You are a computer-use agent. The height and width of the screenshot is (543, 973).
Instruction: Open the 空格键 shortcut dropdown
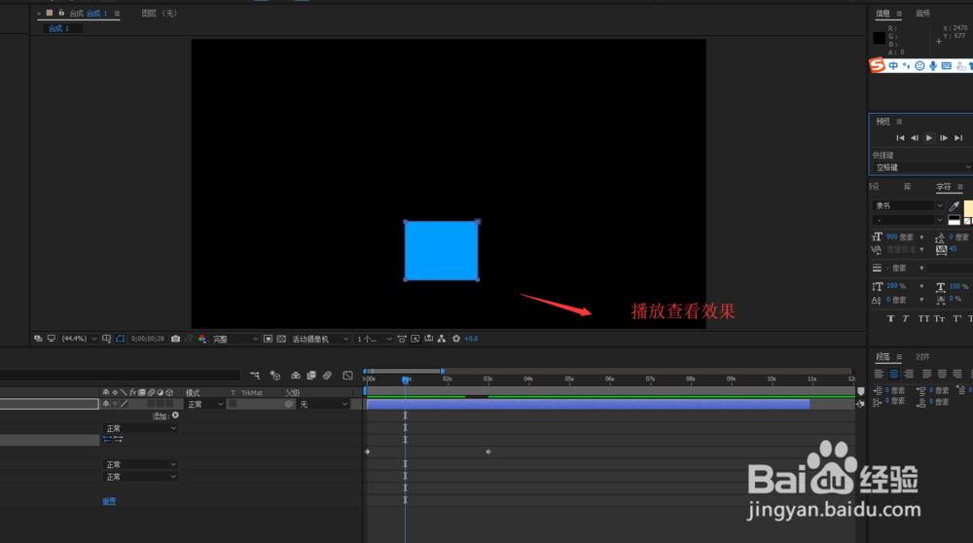[x=921, y=167]
